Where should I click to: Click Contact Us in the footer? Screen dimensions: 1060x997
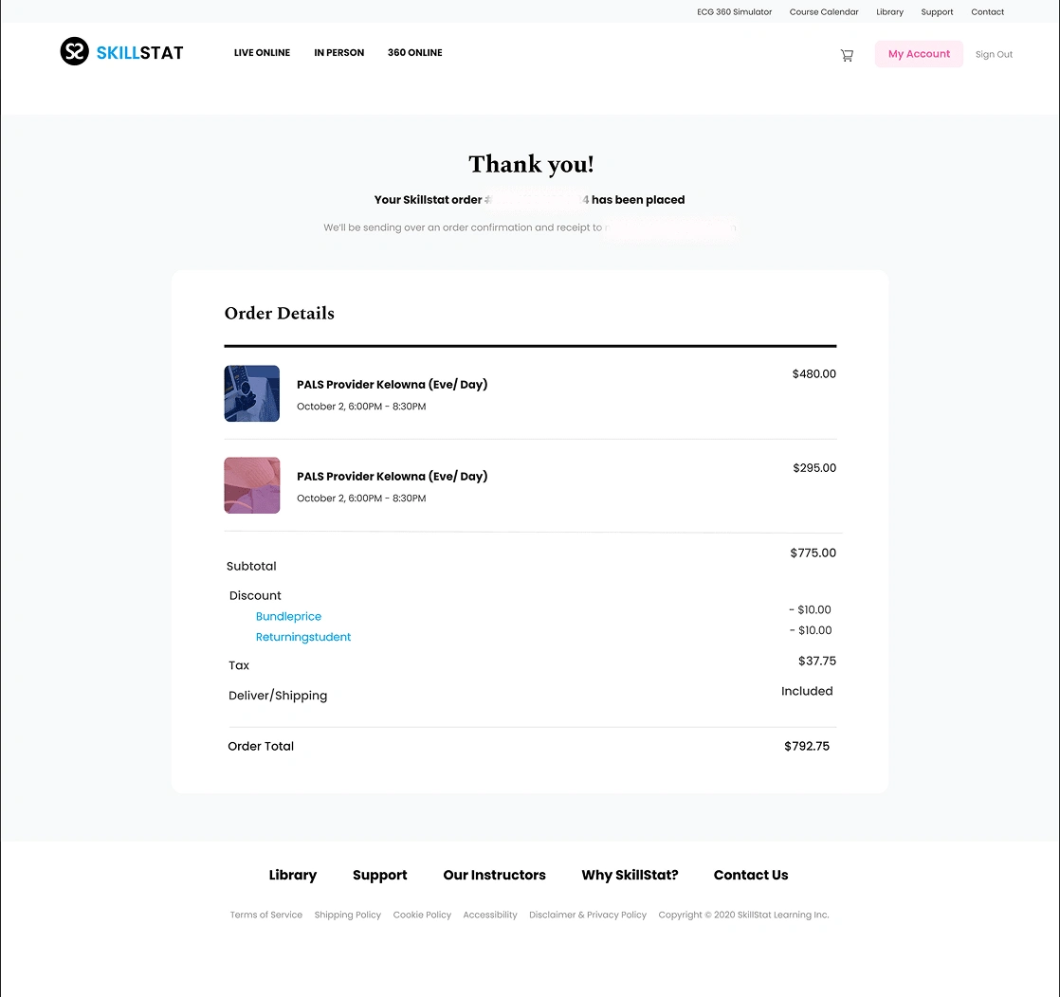pos(751,875)
